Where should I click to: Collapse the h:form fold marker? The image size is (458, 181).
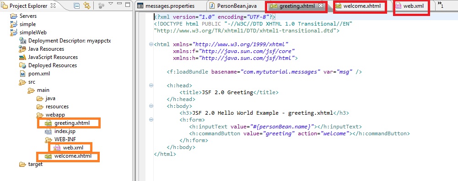[151, 120]
